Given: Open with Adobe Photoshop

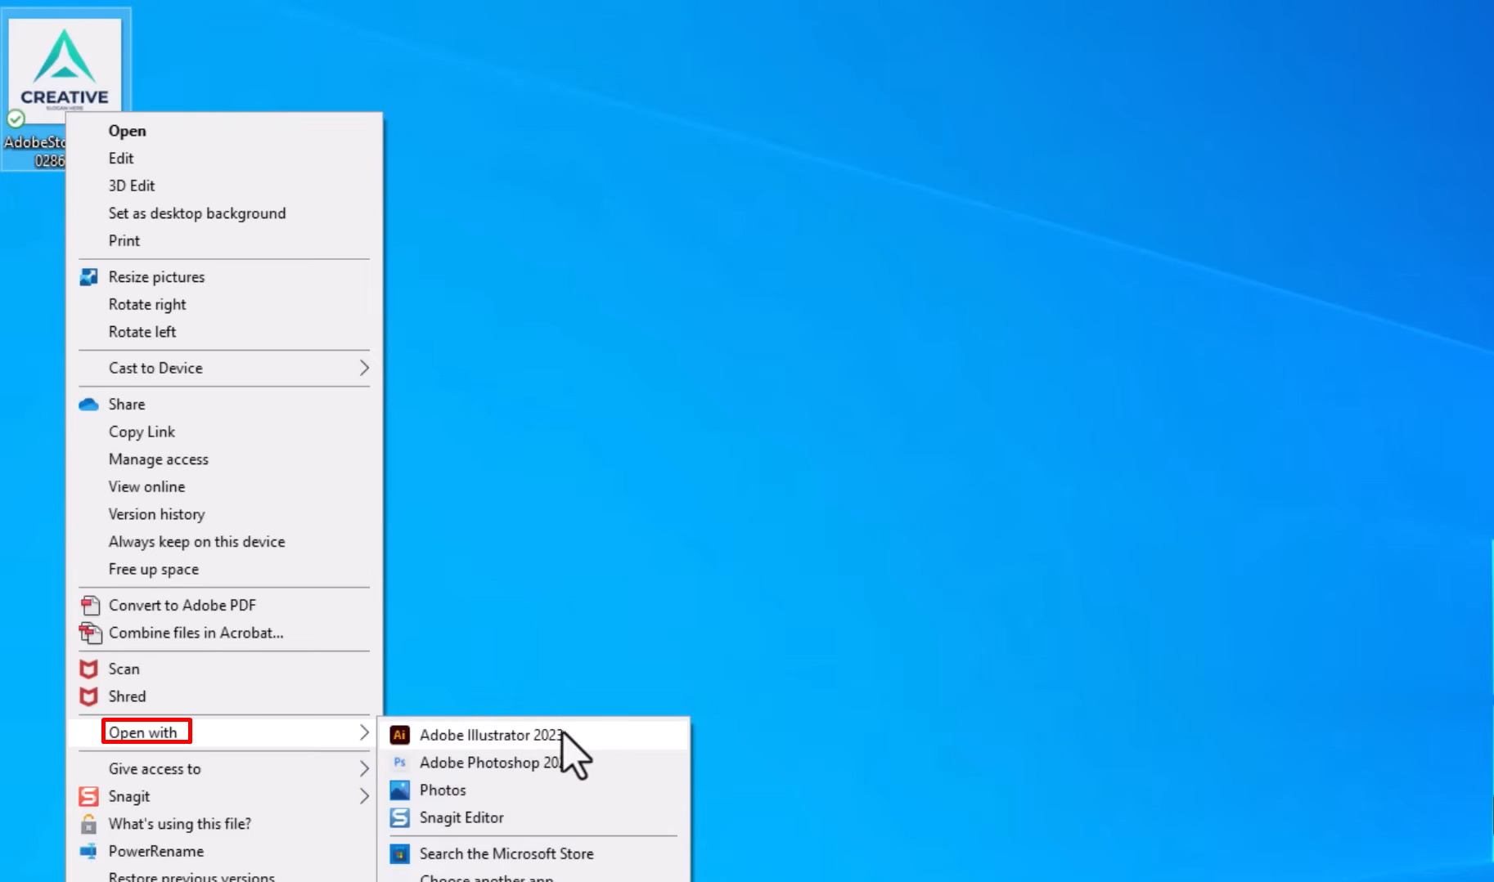Looking at the screenshot, I should point(490,763).
